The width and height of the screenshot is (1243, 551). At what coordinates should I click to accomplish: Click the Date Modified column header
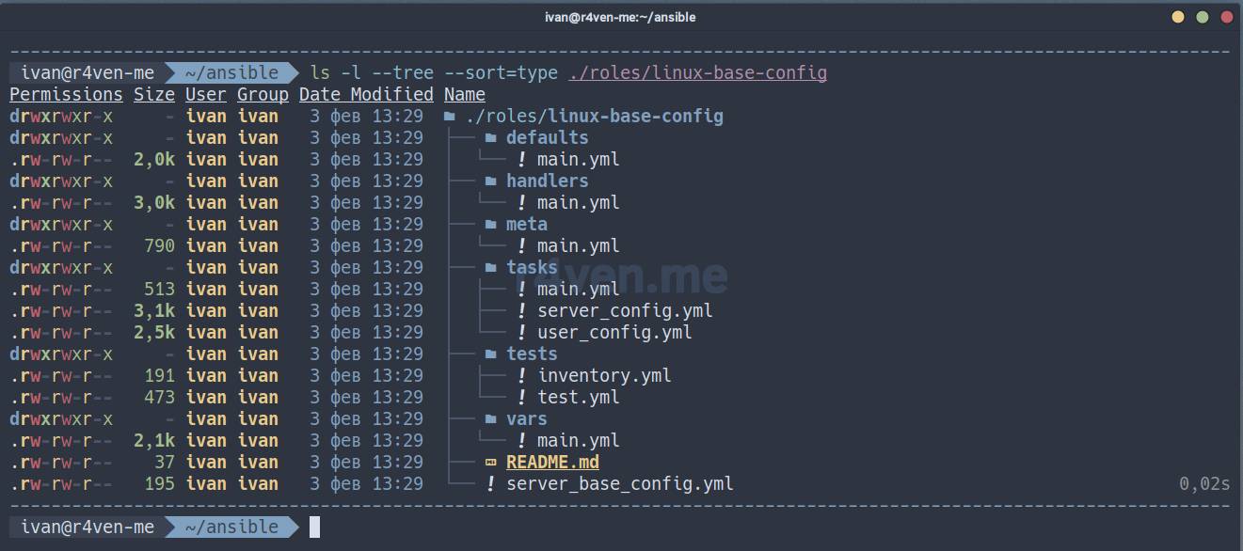click(x=366, y=95)
